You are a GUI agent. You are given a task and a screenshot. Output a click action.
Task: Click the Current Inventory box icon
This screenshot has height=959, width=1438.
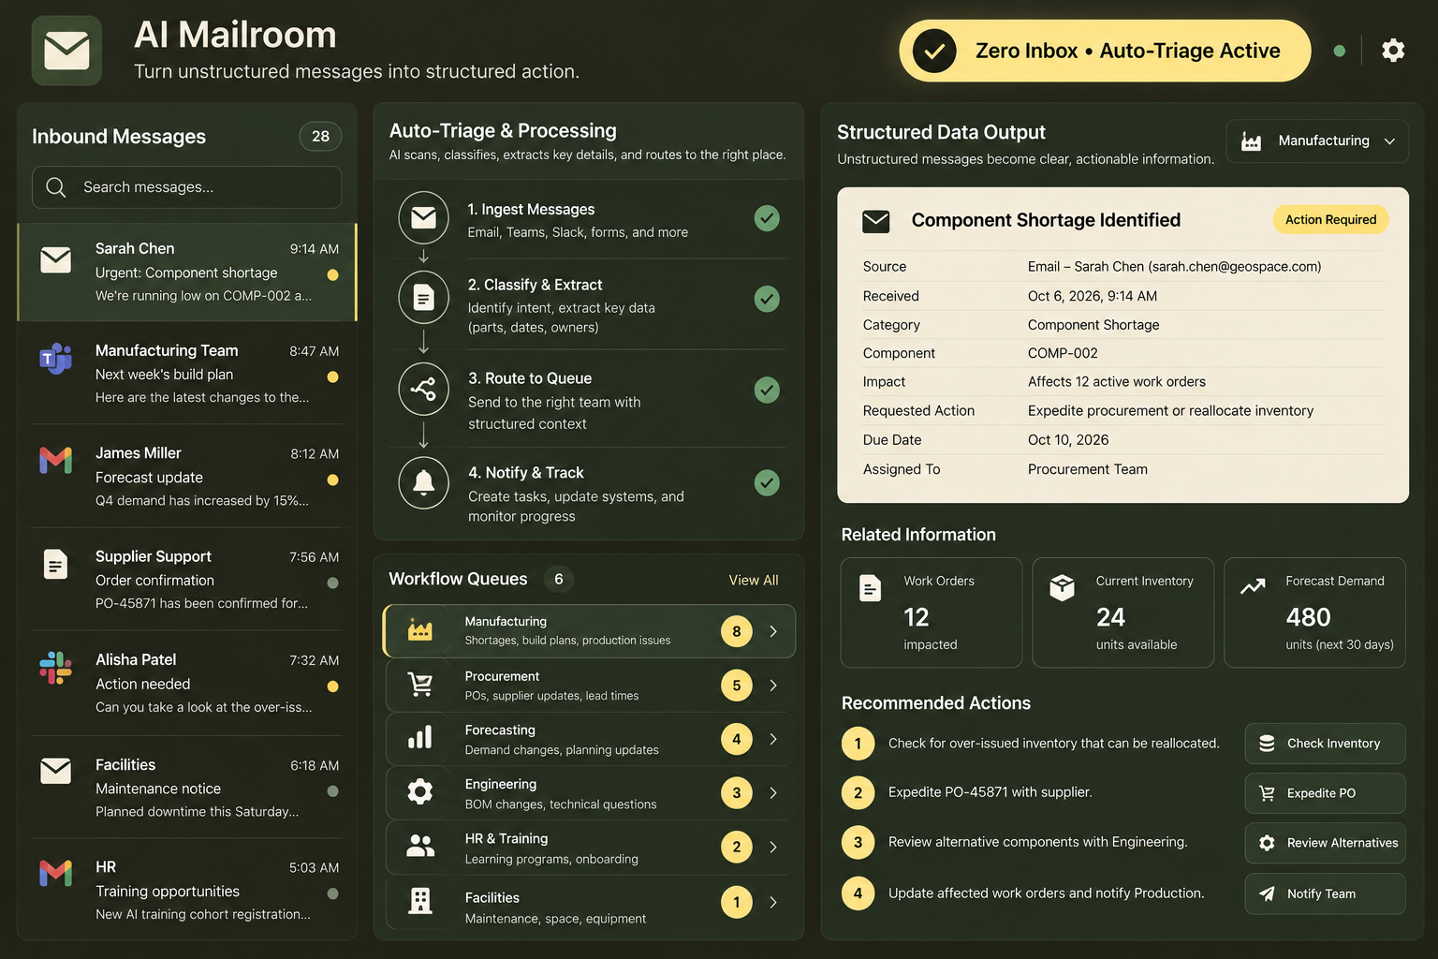point(1063,587)
